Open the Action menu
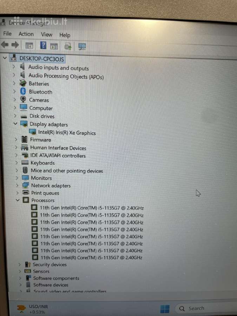Image resolution: width=237 pixels, height=316 pixels. [x=26, y=34]
